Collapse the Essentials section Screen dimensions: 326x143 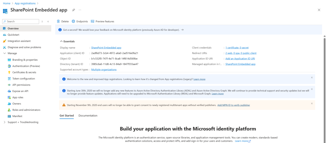pyautogui.click(x=61, y=42)
